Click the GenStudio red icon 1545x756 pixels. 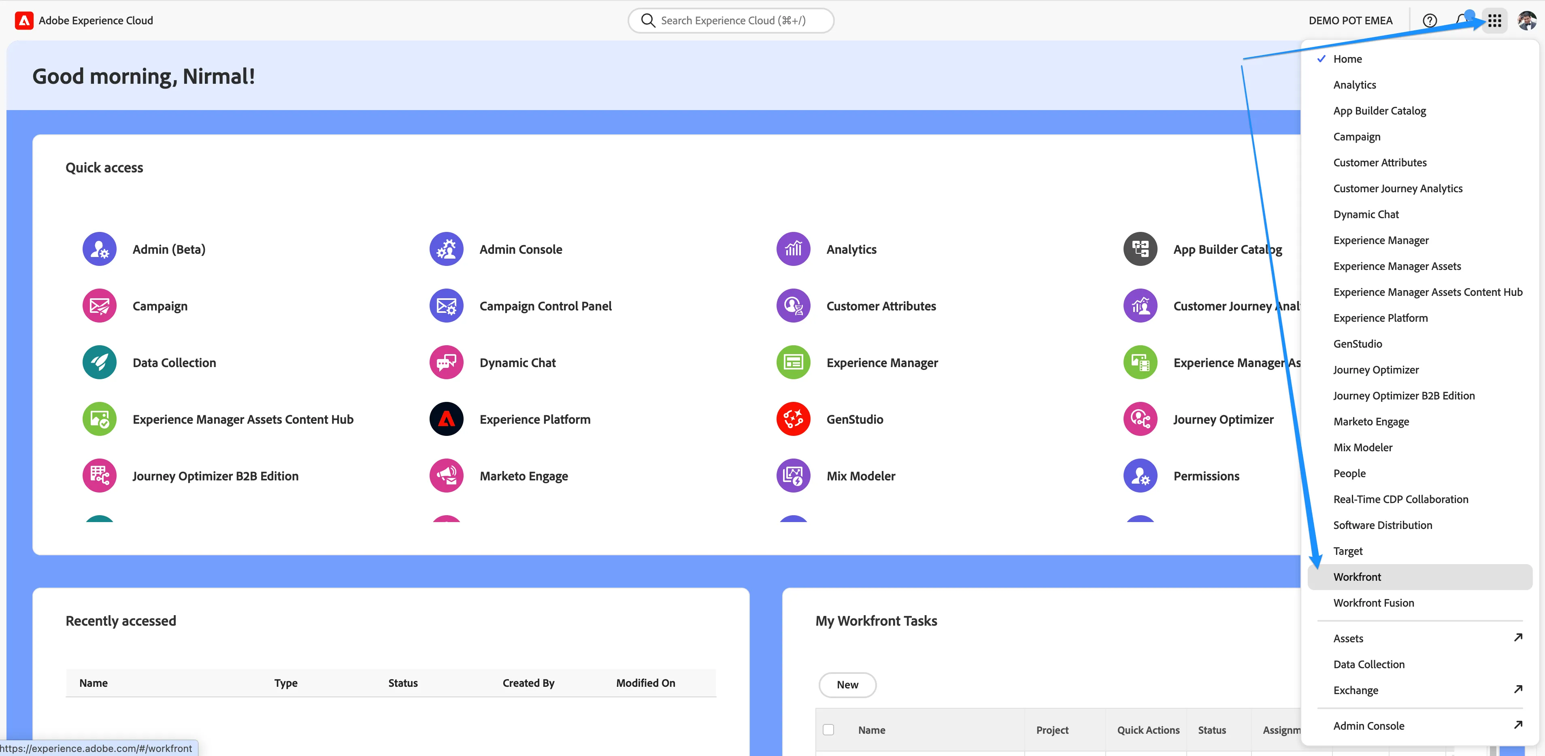(793, 419)
